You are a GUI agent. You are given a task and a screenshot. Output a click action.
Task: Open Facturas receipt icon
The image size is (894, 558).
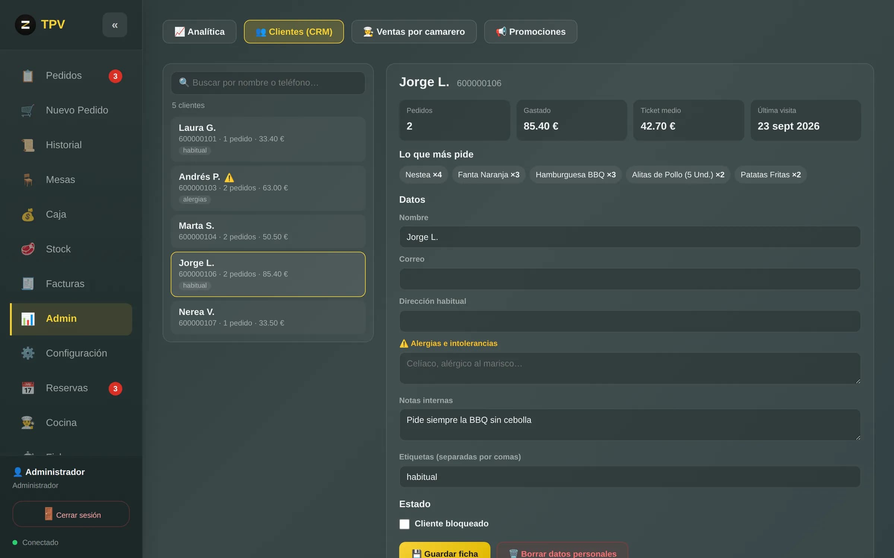coord(28,284)
